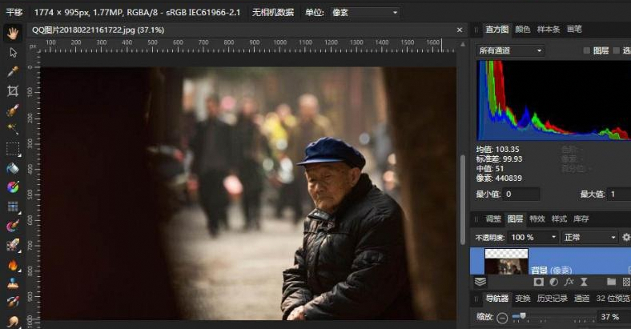Screen dimensions: 631x329
Task: Open the 样本条 tab
Action: coord(548,30)
